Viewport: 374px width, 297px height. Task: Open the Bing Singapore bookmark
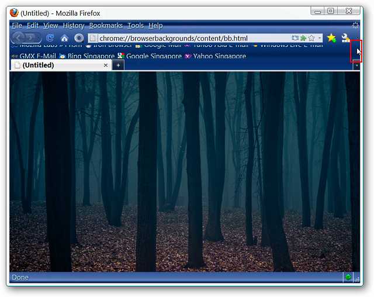87,56
